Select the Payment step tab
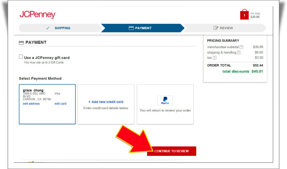 coord(143,28)
